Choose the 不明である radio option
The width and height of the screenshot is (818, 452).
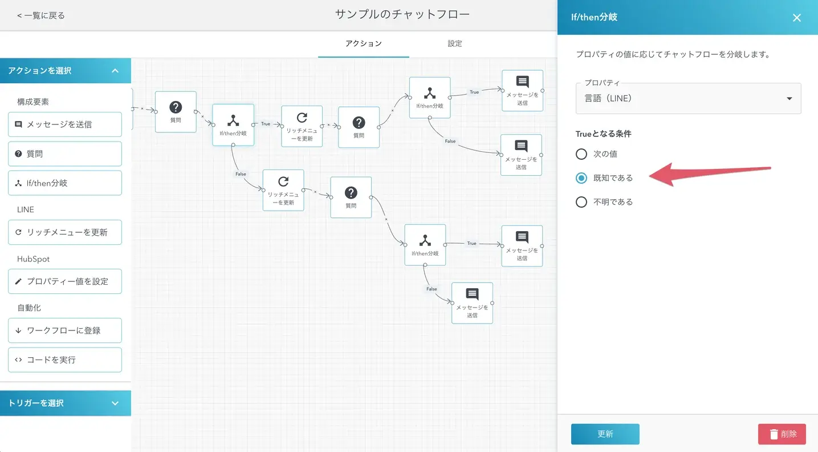(581, 202)
